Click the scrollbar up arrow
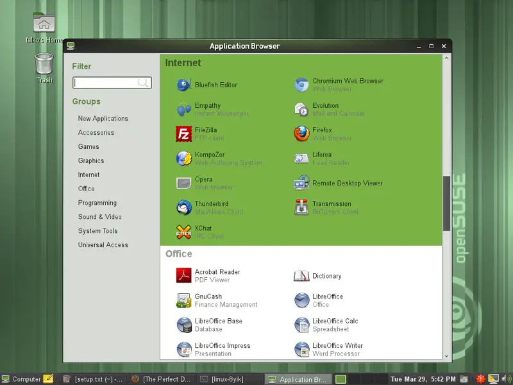Image resolution: width=513 pixels, height=385 pixels. [x=446, y=58]
